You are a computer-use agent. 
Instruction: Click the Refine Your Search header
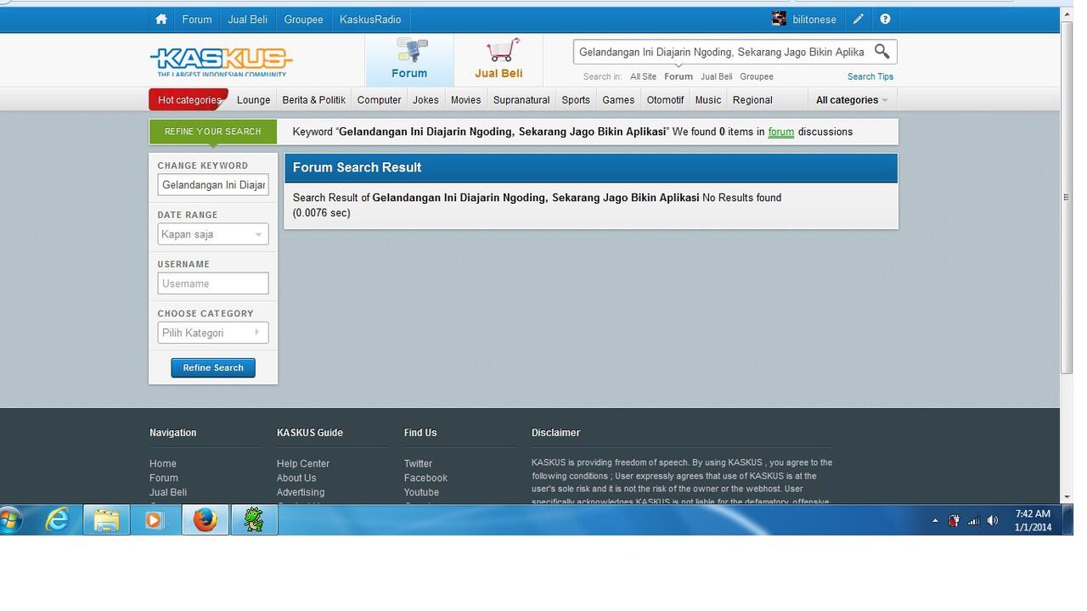[x=213, y=132]
